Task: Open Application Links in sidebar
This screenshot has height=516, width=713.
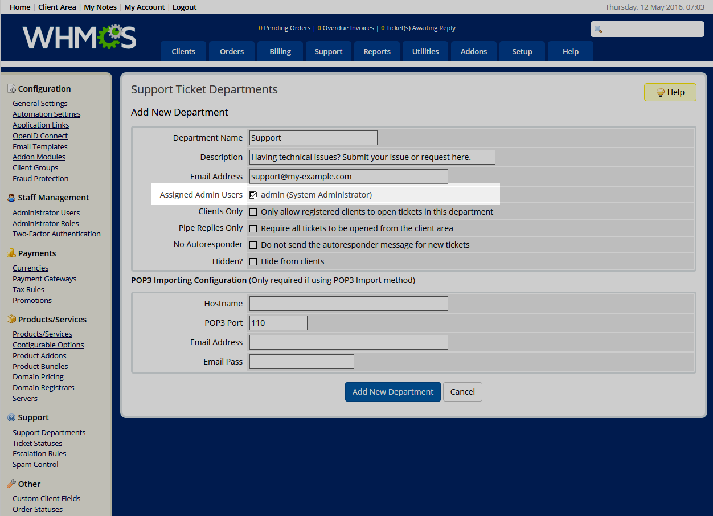Action: 41,125
